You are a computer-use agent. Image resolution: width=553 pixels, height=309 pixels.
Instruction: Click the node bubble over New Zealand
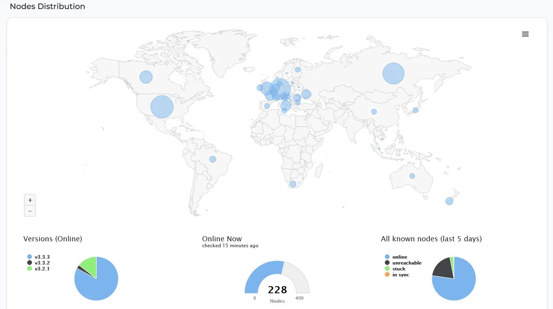click(449, 201)
